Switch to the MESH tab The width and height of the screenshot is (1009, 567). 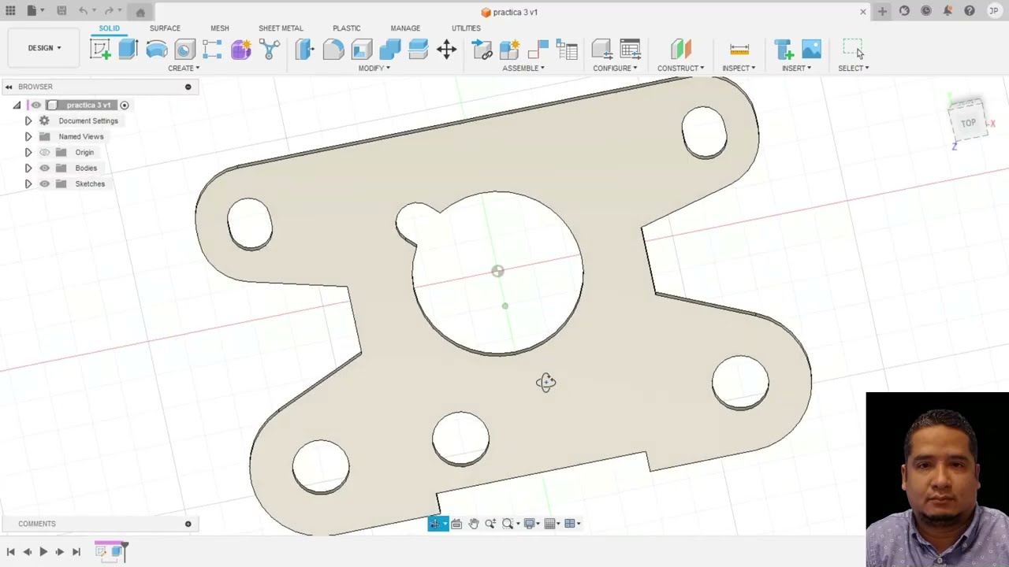click(x=220, y=28)
